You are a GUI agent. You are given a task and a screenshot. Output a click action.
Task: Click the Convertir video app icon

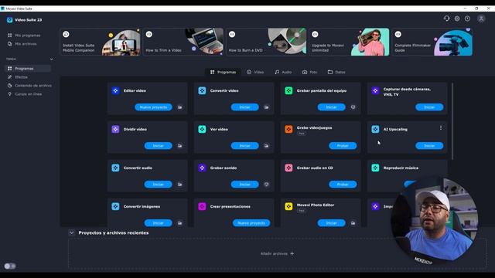point(202,91)
